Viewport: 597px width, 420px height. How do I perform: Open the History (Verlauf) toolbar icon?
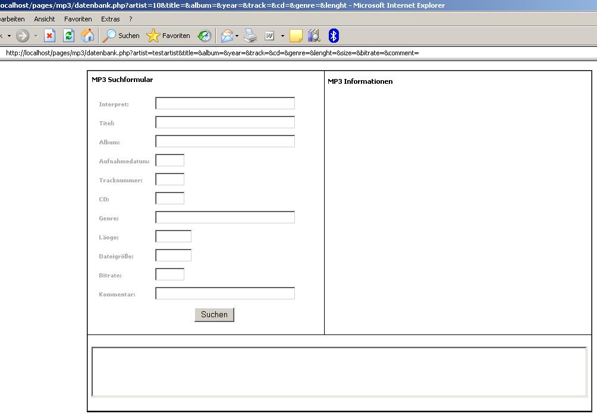tap(205, 36)
